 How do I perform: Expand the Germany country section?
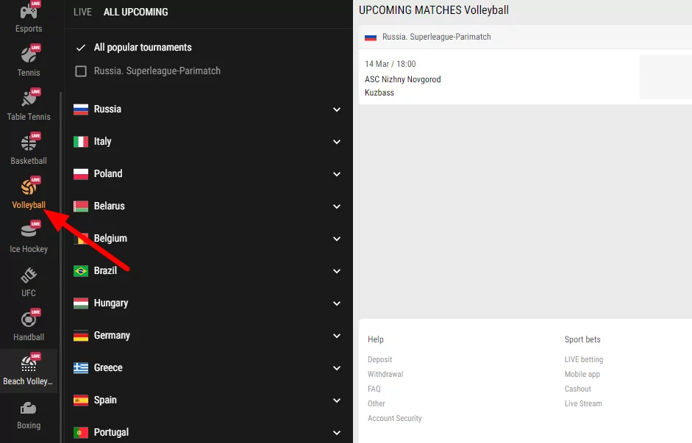coord(337,336)
